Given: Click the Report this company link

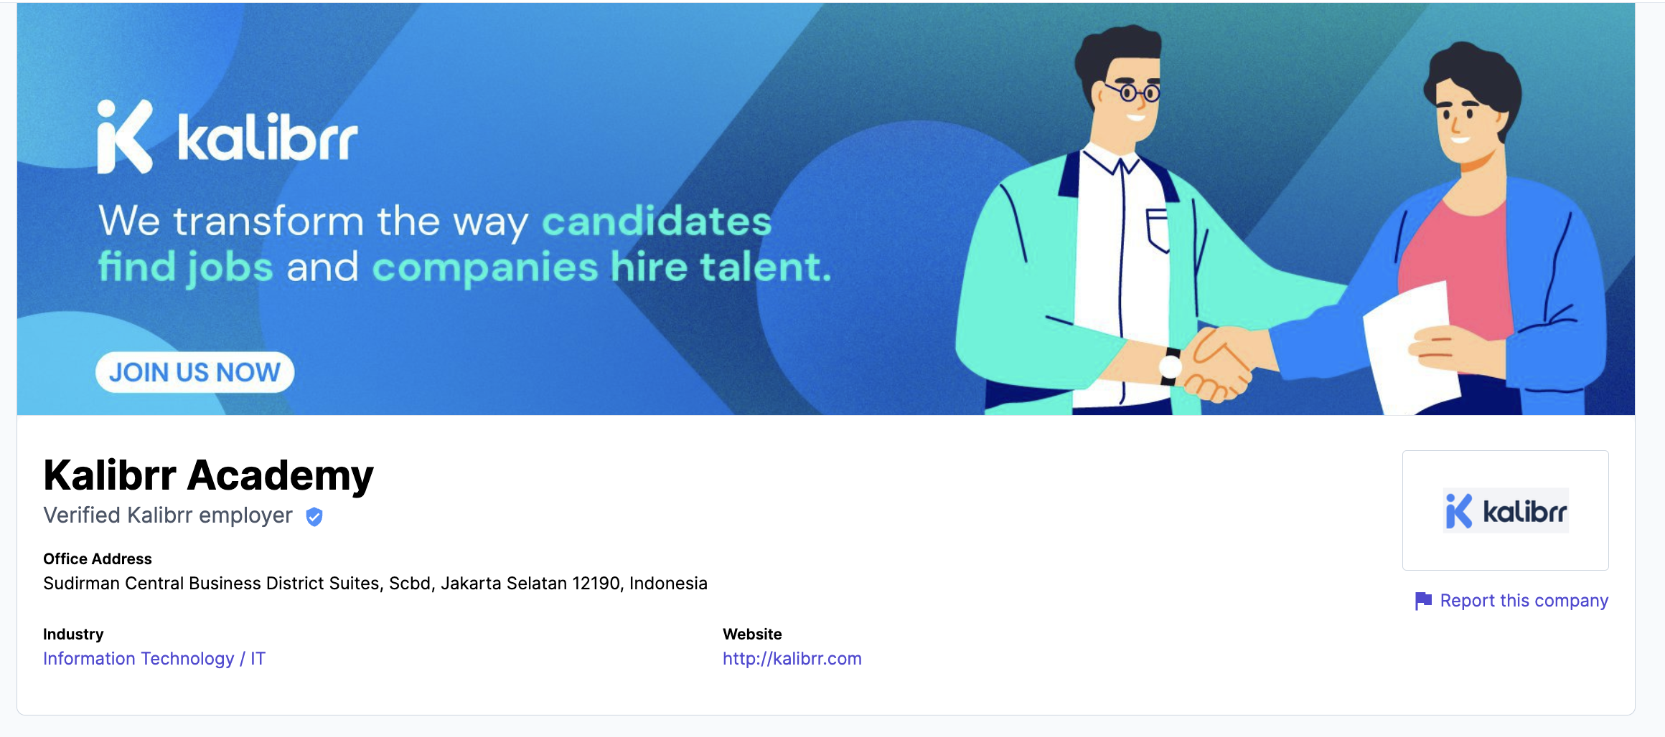Looking at the screenshot, I should pos(1526,600).
